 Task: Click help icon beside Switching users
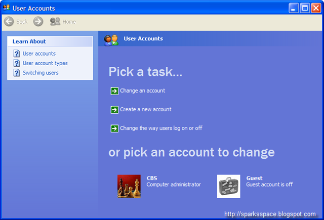(17, 73)
